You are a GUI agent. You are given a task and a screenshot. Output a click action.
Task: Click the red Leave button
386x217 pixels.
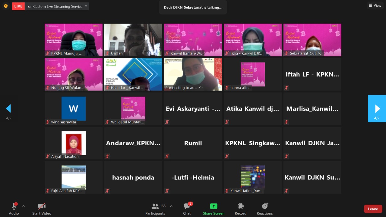tap(373, 209)
